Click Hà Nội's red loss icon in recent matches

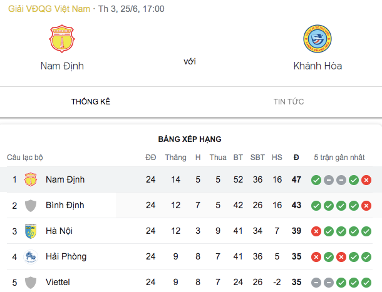coord(316,231)
